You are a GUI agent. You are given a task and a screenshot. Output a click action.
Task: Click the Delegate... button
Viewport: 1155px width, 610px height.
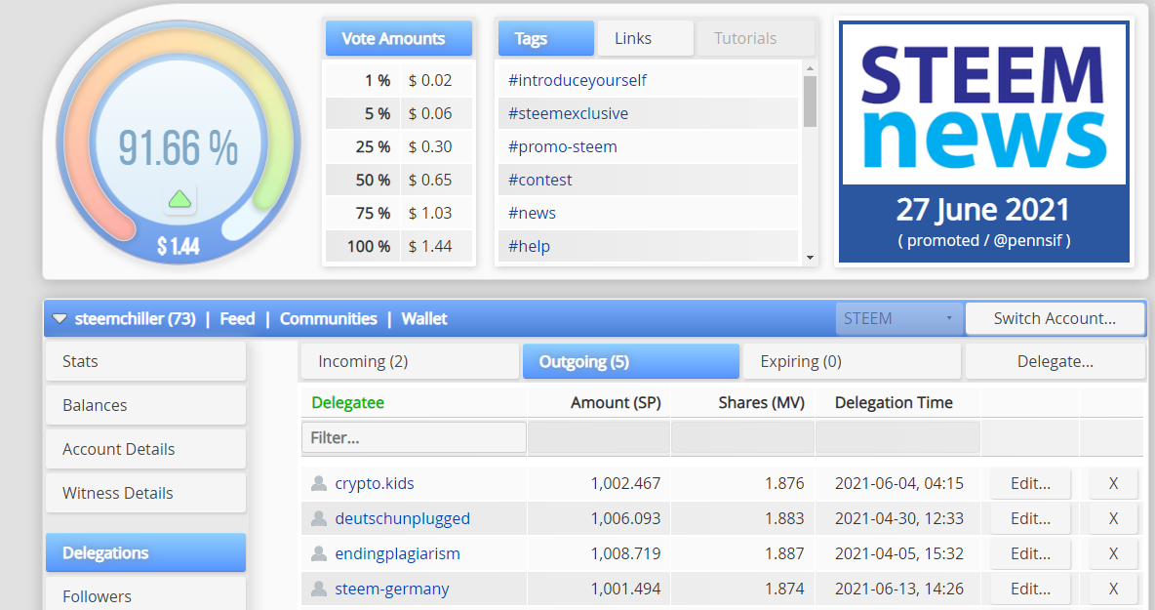coord(1055,362)
